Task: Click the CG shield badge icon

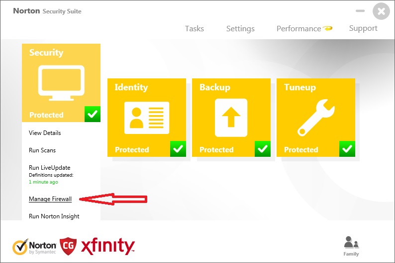Action: pyautogui.click(x=68, y=247)
